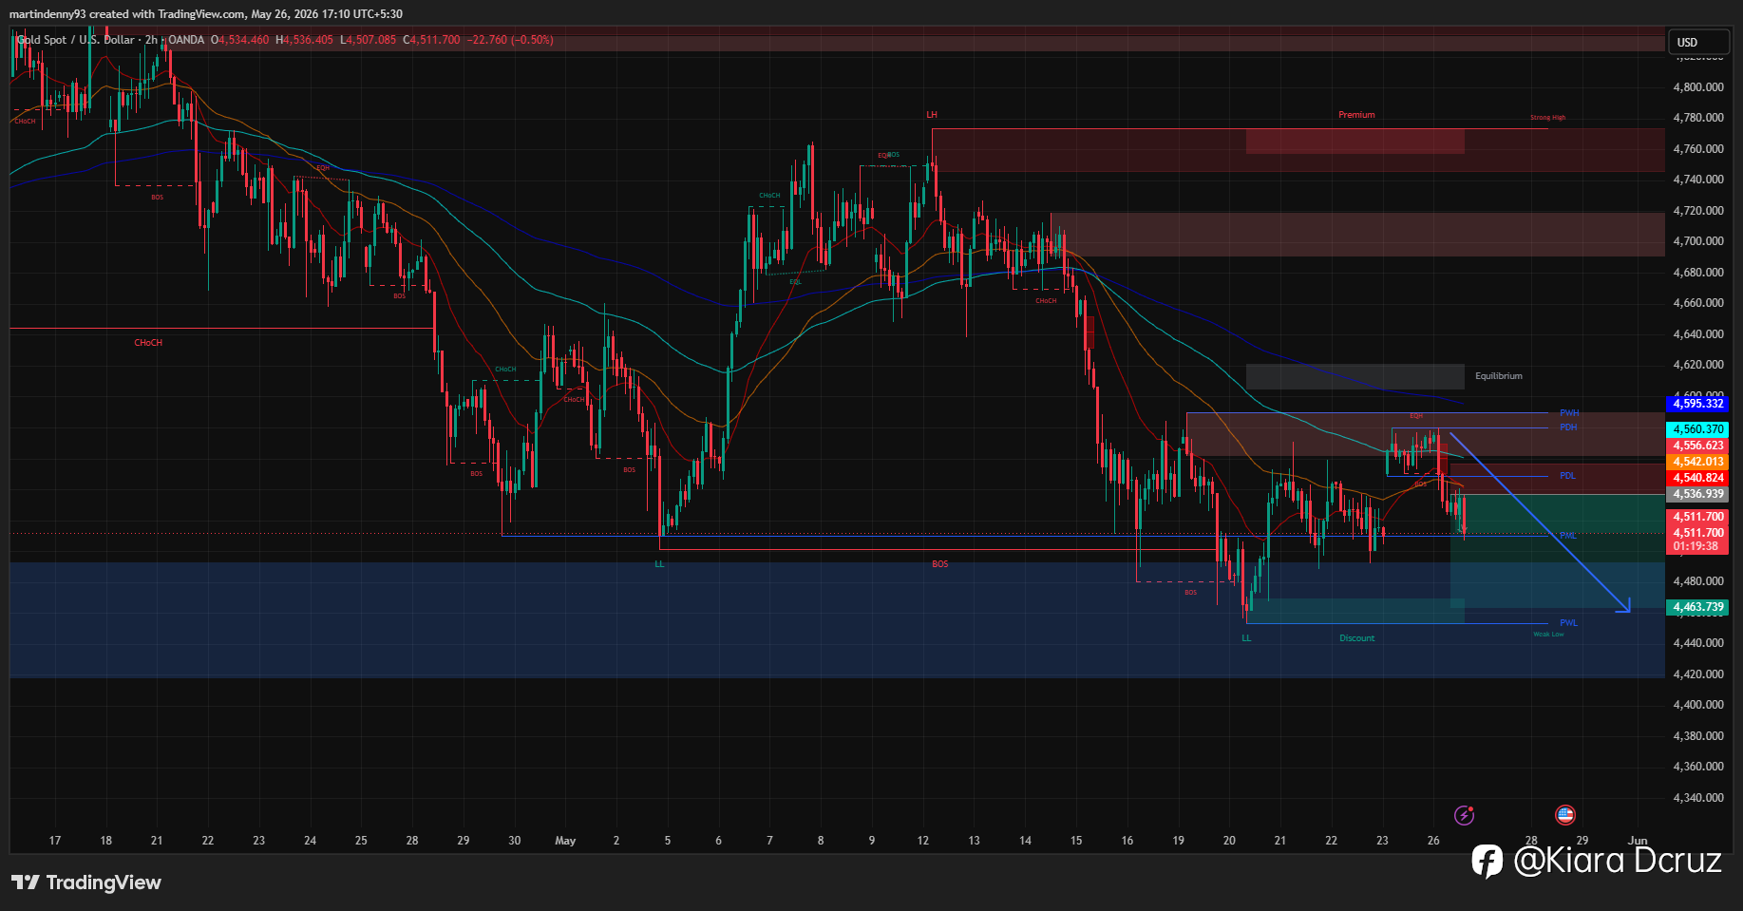Click the PDL level label
The image size is (1743, 911).
(x=1567, y=476)
